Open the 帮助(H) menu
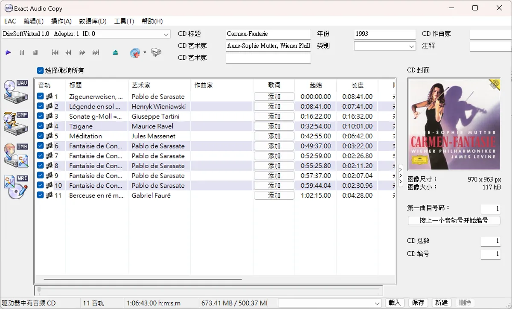This screenshot has width=512, height=309. (x=152, y=21)
